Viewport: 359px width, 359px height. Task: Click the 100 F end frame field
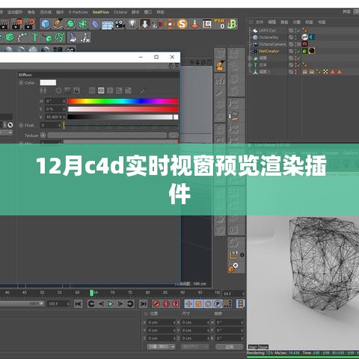click(x=58, y=304)
